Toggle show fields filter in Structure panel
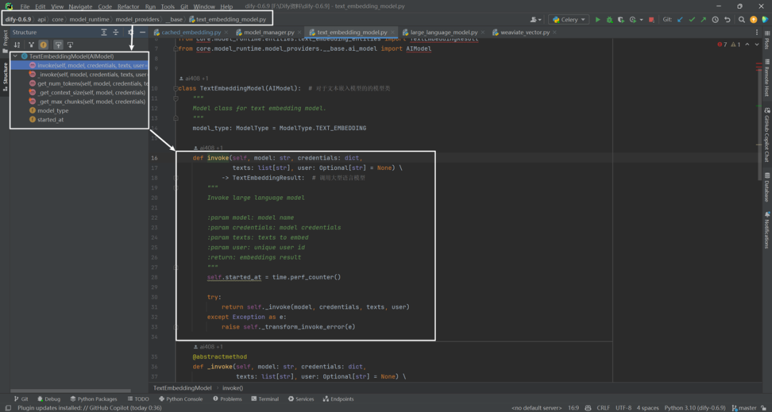Image resolution: width=772 pixels, height=412 pixels. (x=44, y=44)
